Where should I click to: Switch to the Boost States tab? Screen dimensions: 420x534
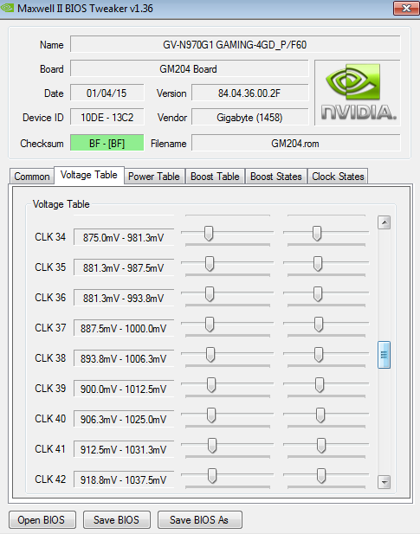276,177
